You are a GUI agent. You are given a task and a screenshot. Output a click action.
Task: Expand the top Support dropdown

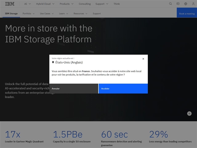click(x=102, y=4)
